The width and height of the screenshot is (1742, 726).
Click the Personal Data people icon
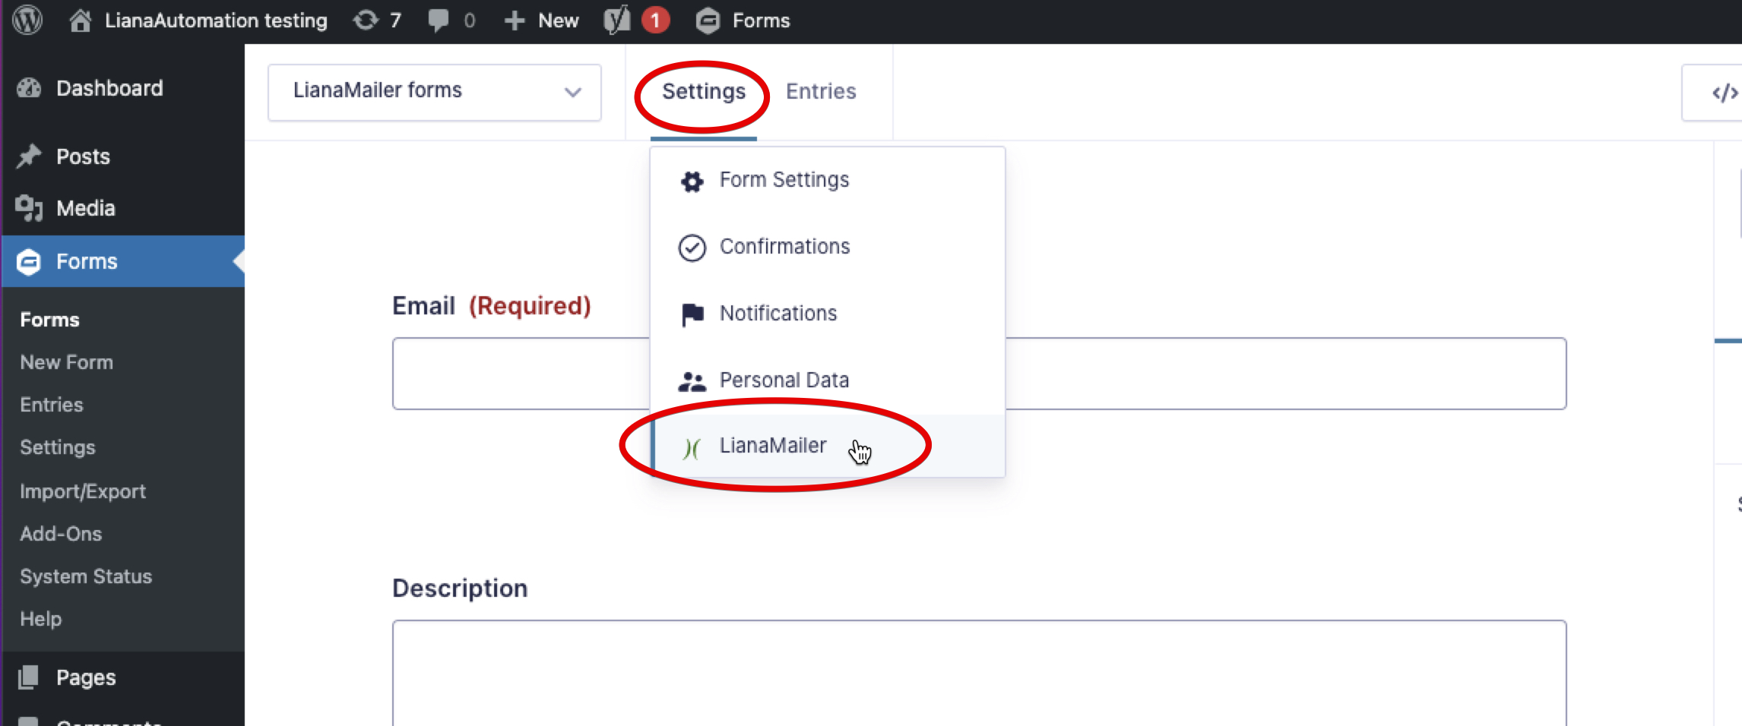pos(692,380)
